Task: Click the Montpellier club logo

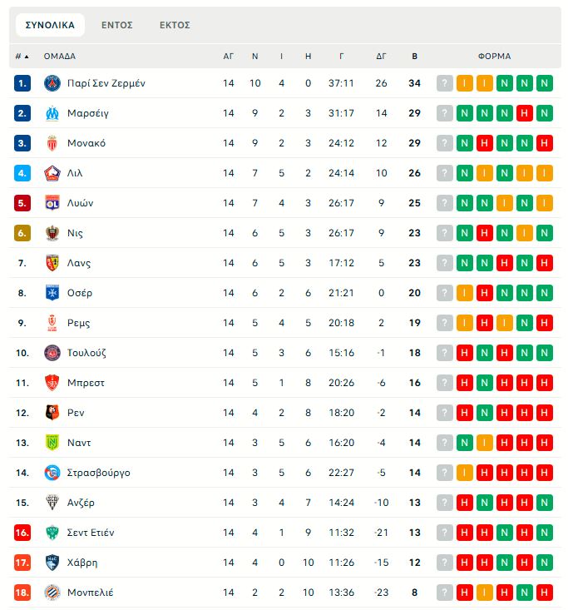Action: (x=52, y=593)
